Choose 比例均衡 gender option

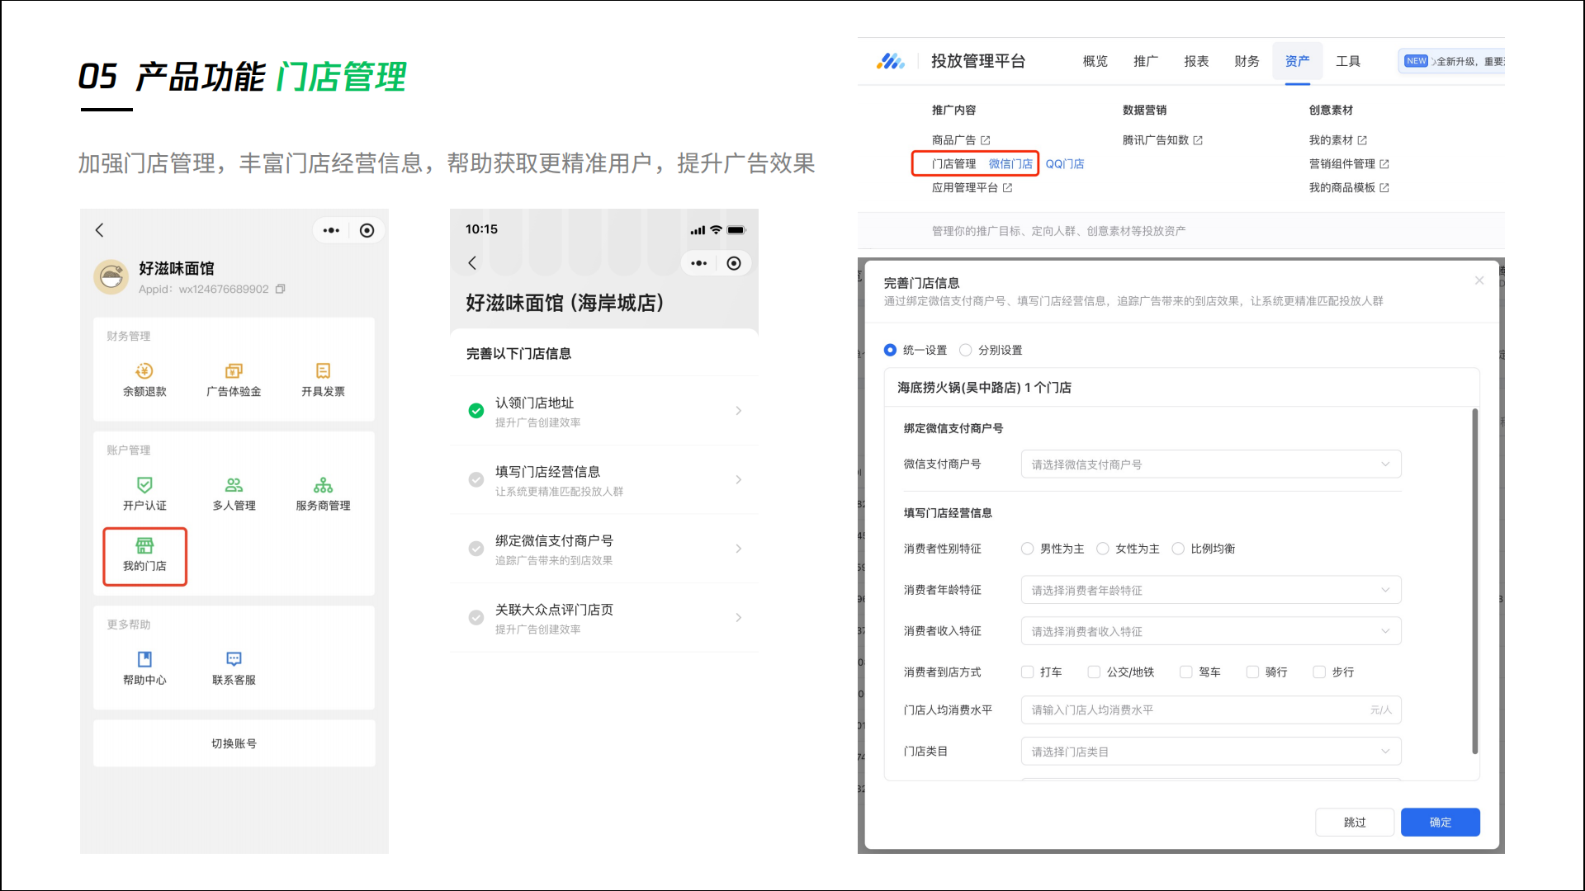[1178, 549]
